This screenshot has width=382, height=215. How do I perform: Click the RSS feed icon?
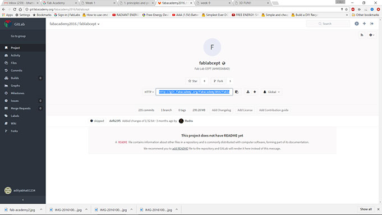[x=362, y=35]
